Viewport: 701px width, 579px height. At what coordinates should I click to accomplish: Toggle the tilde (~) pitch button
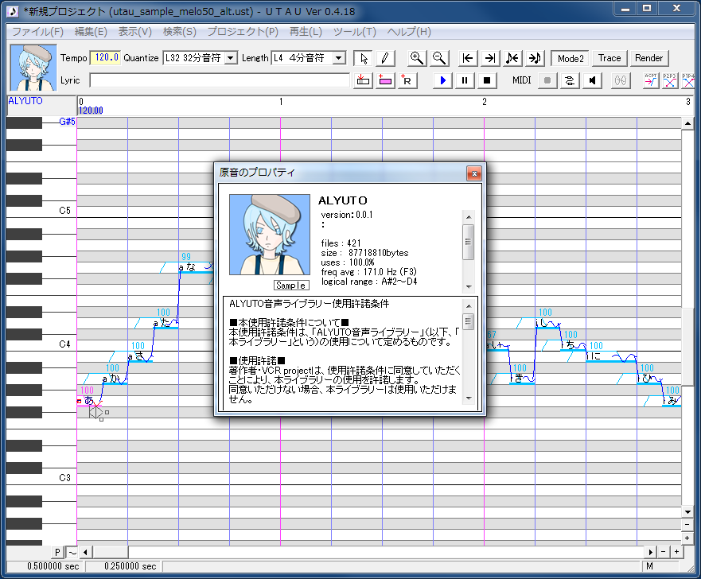coord(72,552)
